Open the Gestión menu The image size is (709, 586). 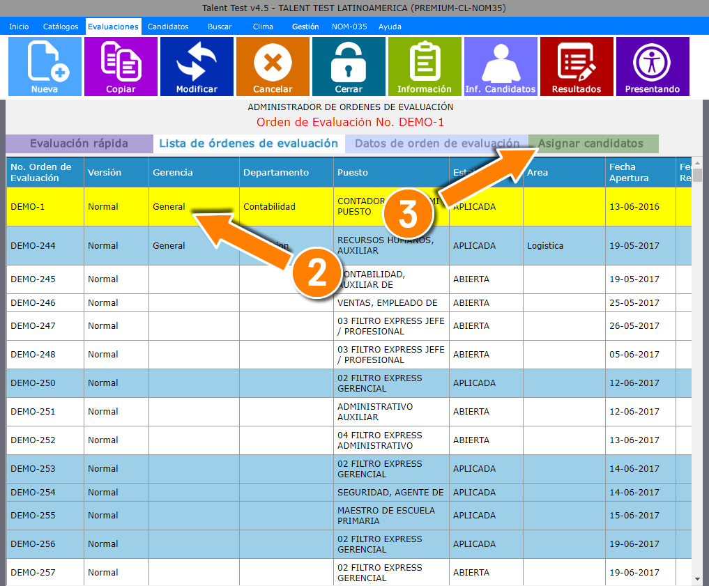click(x=305, y=26)
